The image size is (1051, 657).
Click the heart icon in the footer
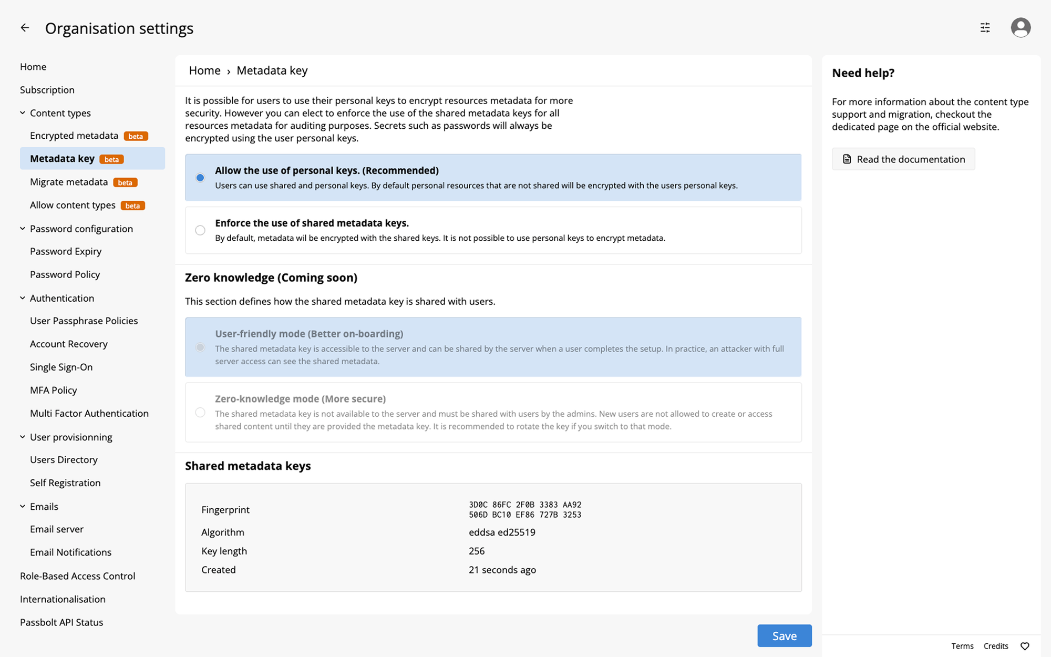1024,646
